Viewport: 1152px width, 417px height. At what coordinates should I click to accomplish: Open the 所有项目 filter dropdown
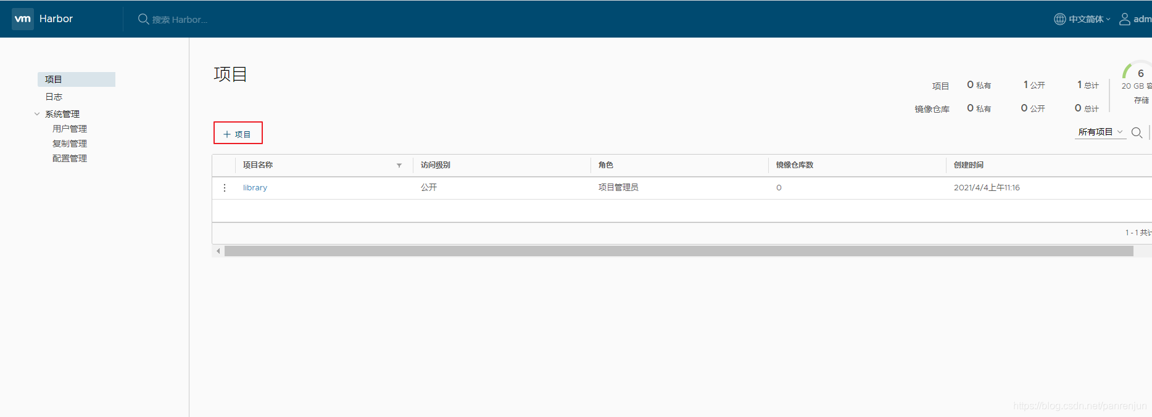pos(1100,132)
